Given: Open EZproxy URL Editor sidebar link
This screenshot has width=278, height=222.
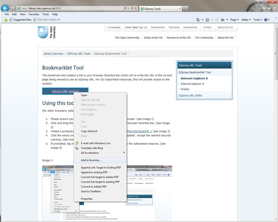Looking at the screenshot, I should click(x=190, y=95).
